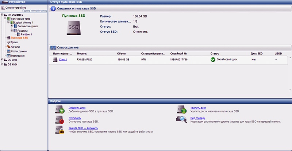The image size is (292, 151).
Task: Select Каналы in device tree
Action: pos(15,47)
